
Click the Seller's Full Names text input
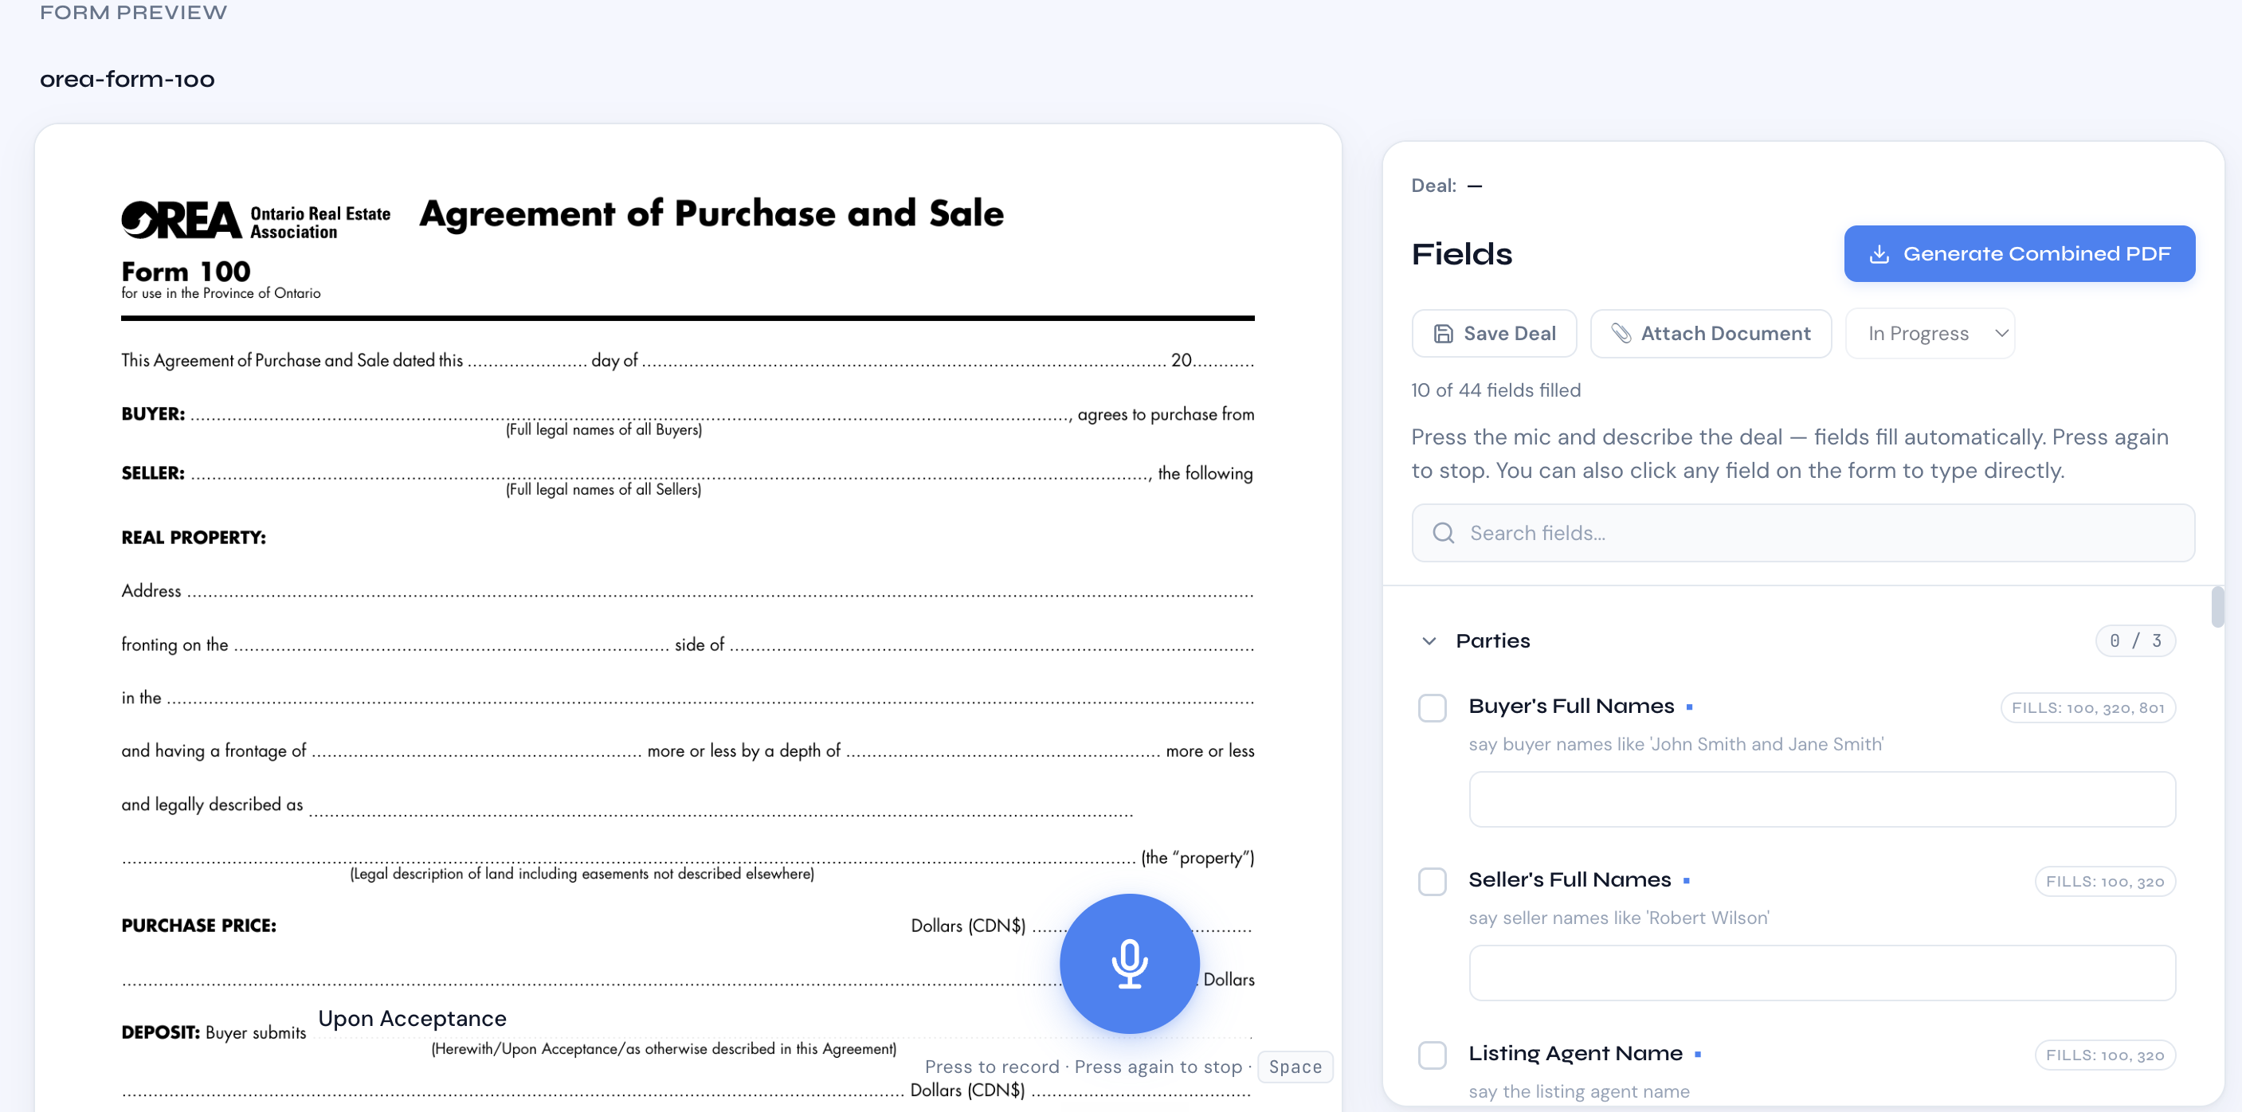pos(1821,973)
